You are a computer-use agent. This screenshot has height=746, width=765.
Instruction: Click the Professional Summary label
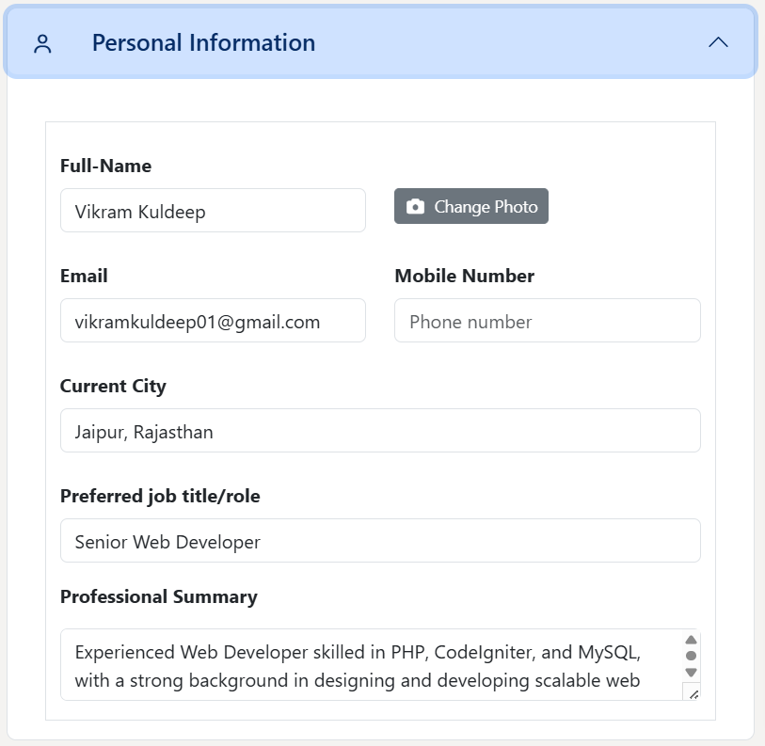(158, 596)
